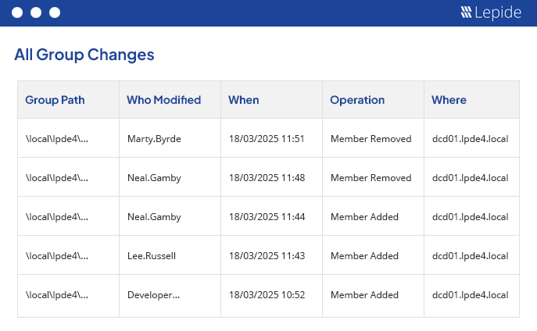537x331 pixels.
Task: Click the Lepide logo icon
Action: point(466,12)
